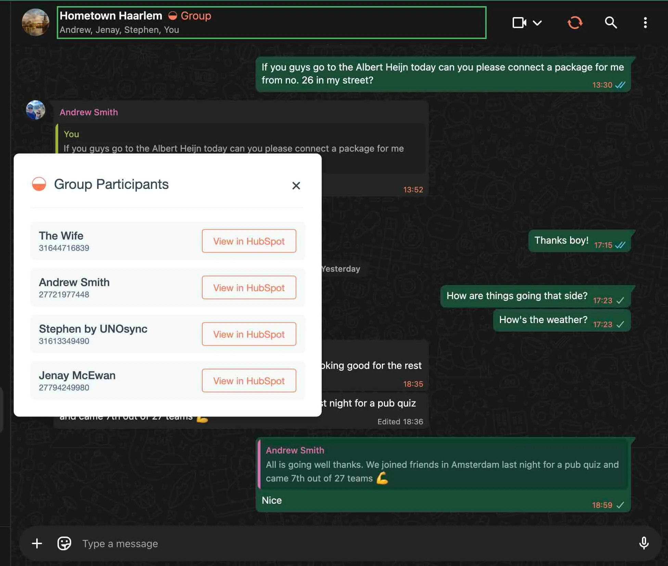Screen dimensions: 668x566
Task: Search within the chat
Action: [x=611, y=23]
